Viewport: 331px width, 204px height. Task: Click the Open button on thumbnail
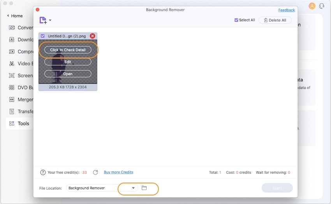click(68, 74)
